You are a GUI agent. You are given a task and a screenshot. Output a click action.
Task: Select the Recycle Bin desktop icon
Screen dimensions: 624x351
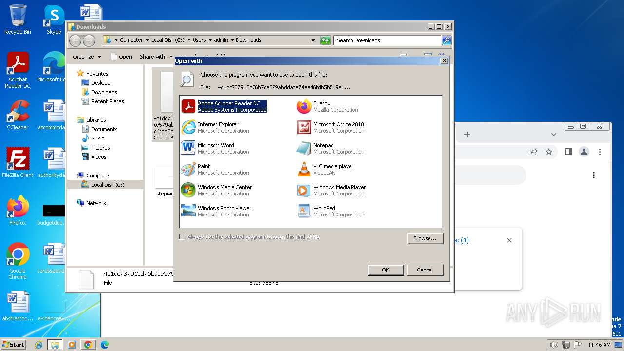click(x=18, y=19)
